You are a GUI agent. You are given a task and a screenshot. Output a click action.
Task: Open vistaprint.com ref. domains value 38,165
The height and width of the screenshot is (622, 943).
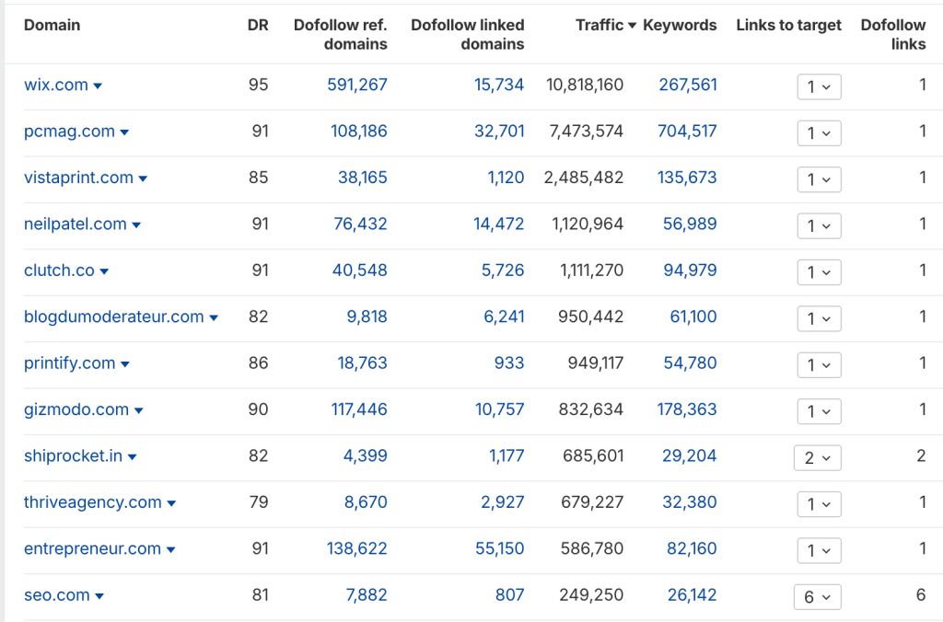click(x=363, y=178)
